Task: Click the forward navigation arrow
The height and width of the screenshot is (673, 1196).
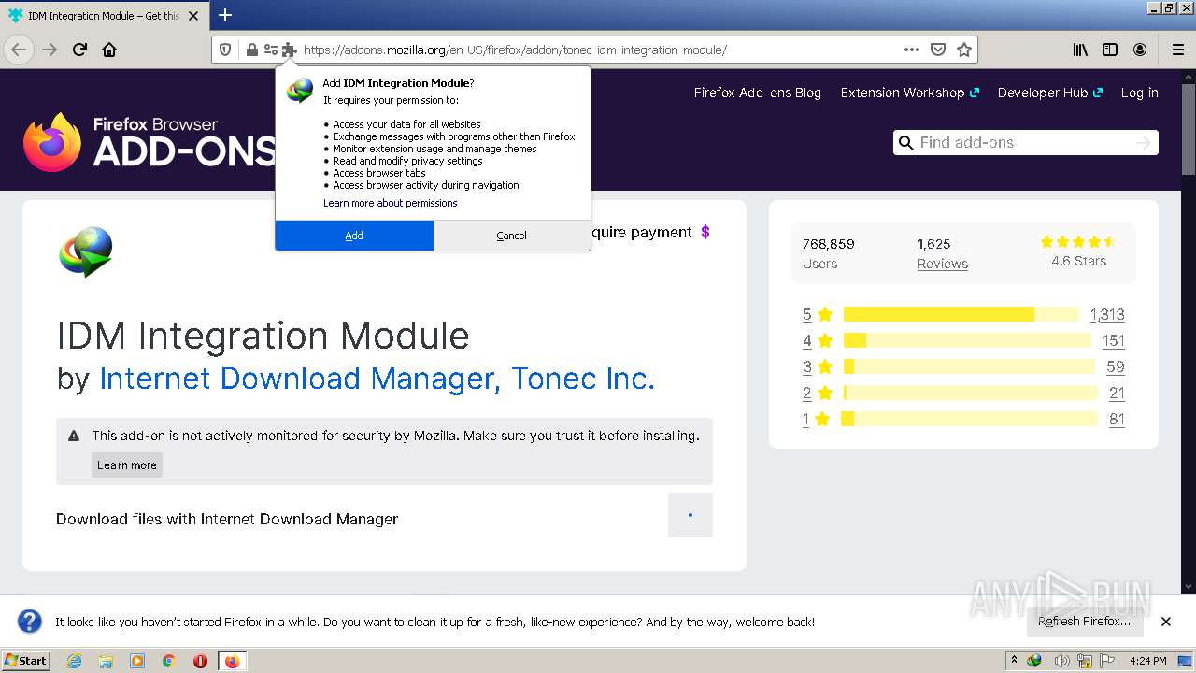Action: point(50,50)
